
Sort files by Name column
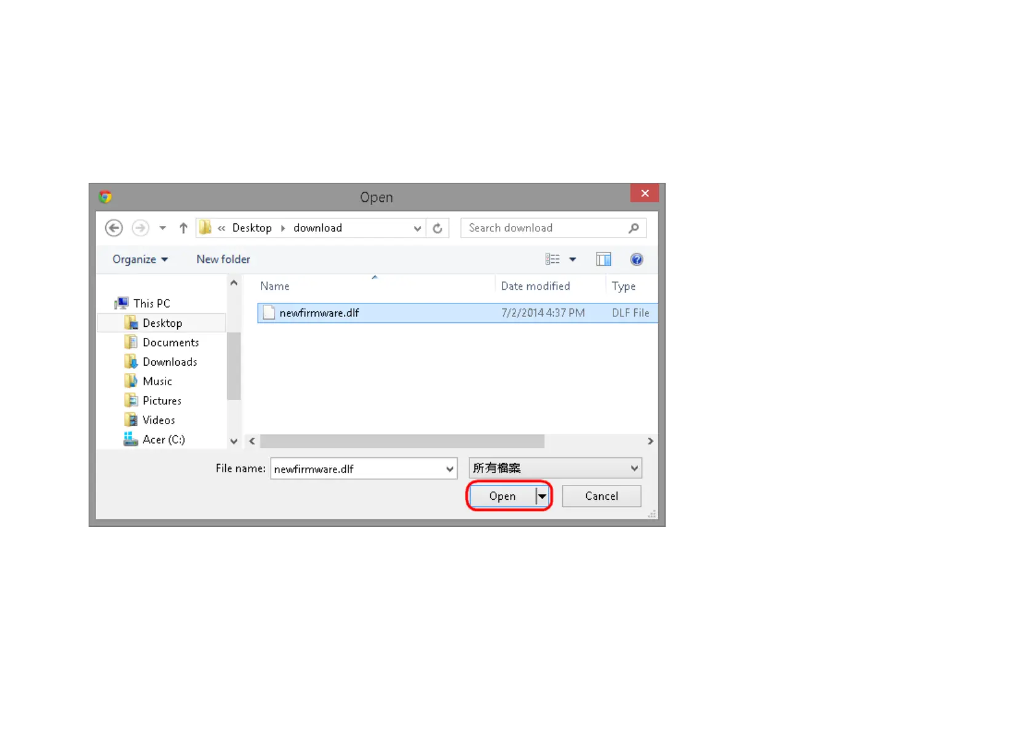274,286
